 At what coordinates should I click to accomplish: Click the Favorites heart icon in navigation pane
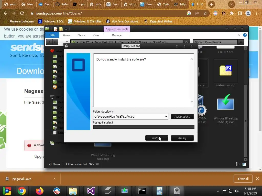[x=52, y=51]
